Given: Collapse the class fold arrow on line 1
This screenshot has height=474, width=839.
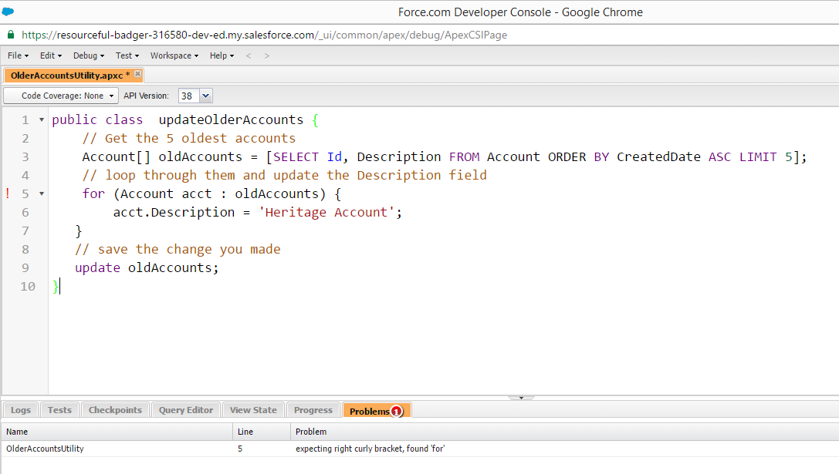Looking at the screenshot, I should (41, 120).
